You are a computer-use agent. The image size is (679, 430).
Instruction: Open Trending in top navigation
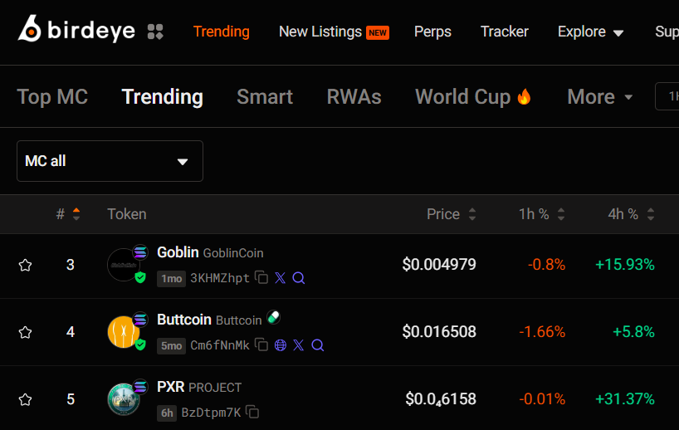coord(222,32)
